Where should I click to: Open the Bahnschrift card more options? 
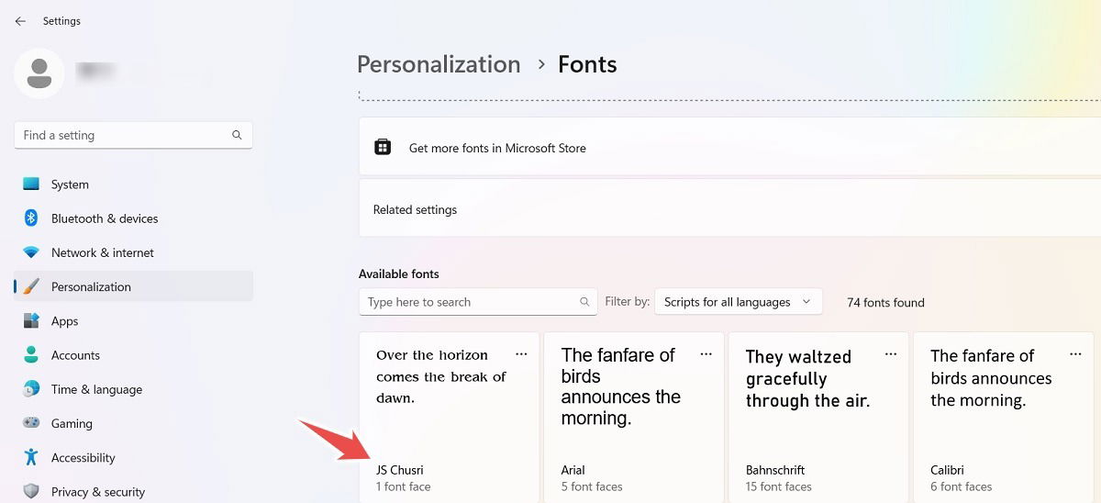890,354
